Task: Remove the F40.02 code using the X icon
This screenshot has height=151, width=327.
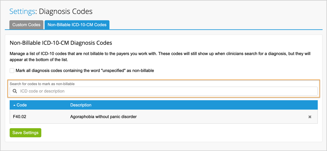Action: pyautogui.click(x=310, y=117)
